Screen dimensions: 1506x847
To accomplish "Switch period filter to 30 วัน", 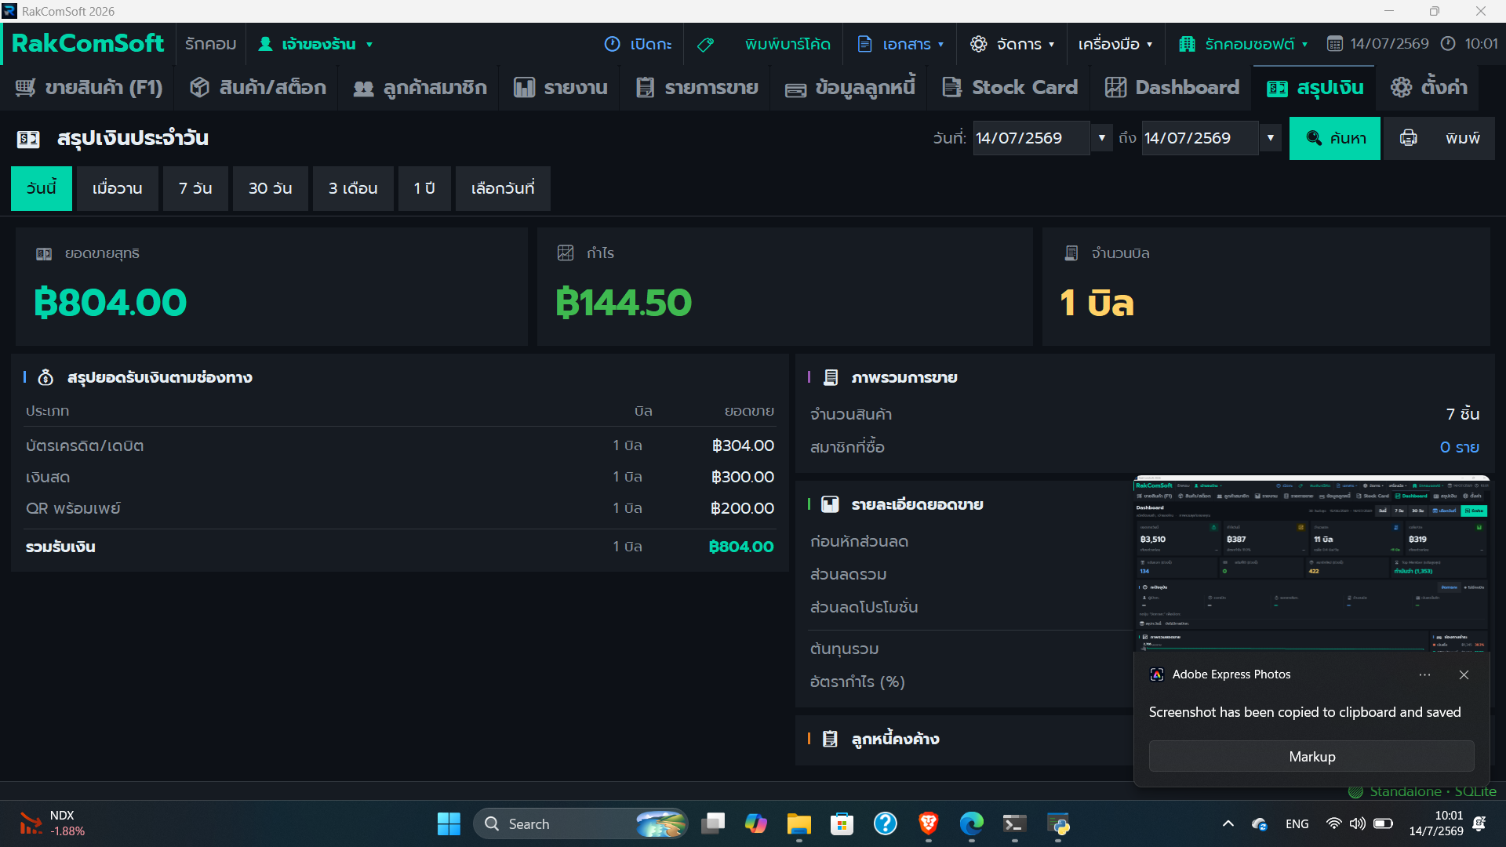I will point(271,188).
